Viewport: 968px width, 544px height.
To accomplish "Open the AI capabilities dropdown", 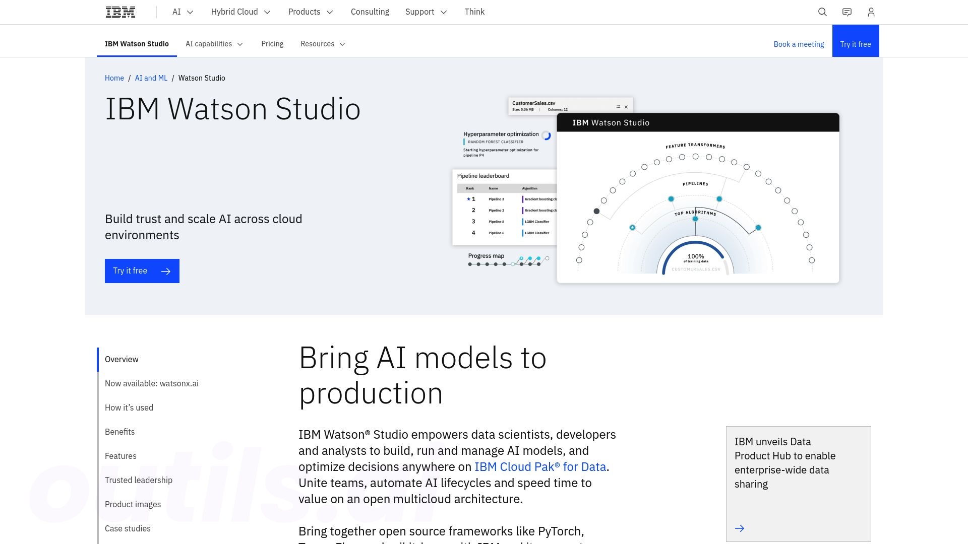I will (214, 44).
